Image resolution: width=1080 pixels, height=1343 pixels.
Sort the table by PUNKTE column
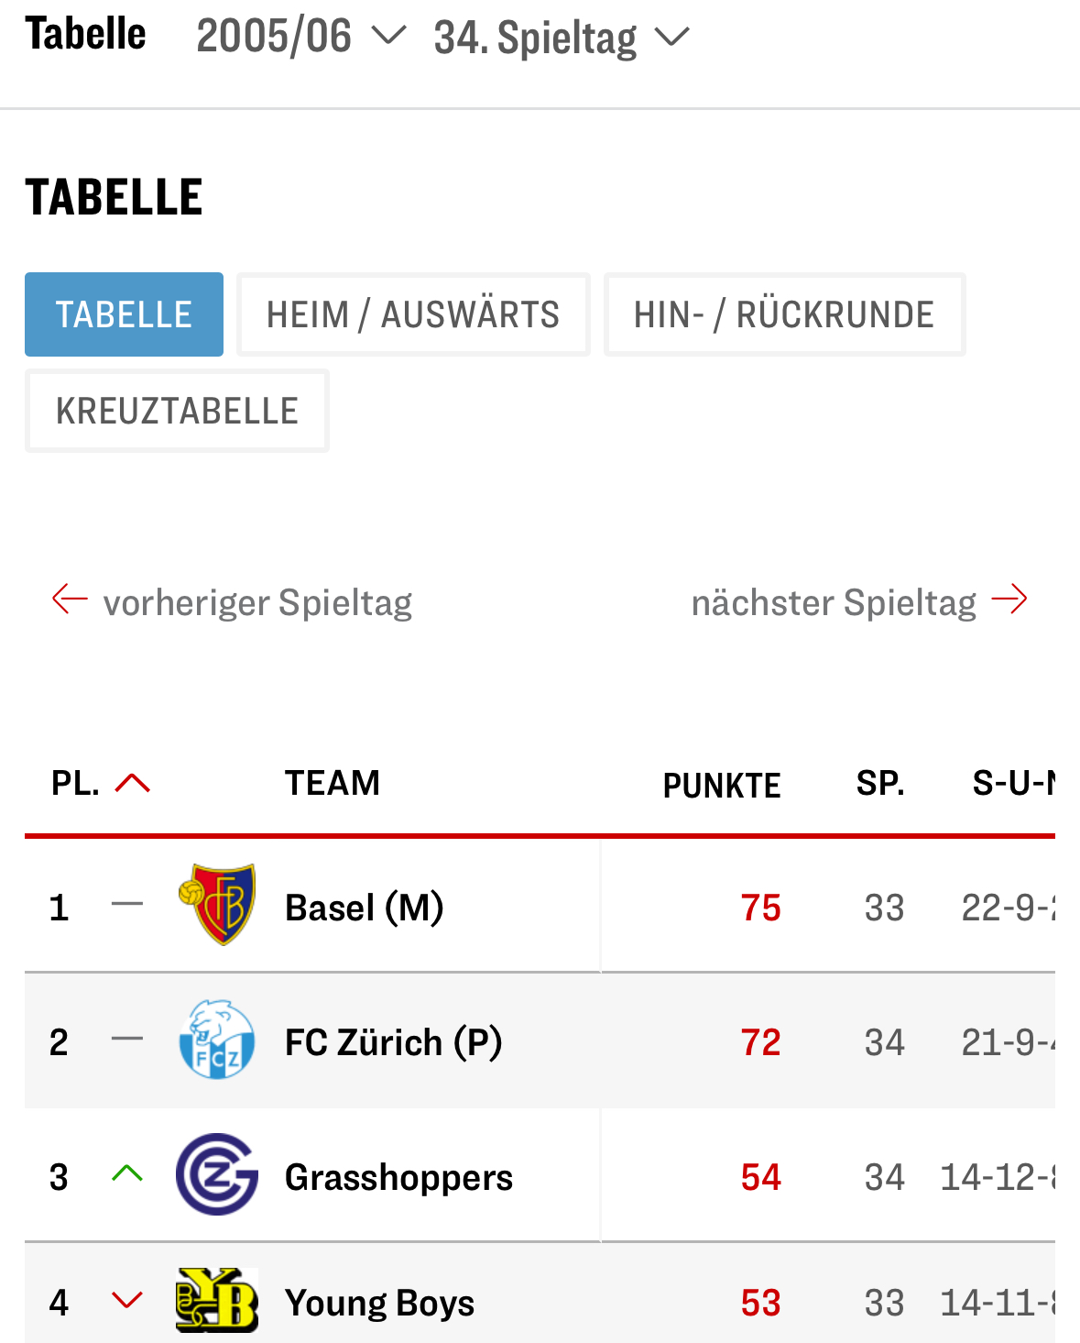click(x=722, y=785)
